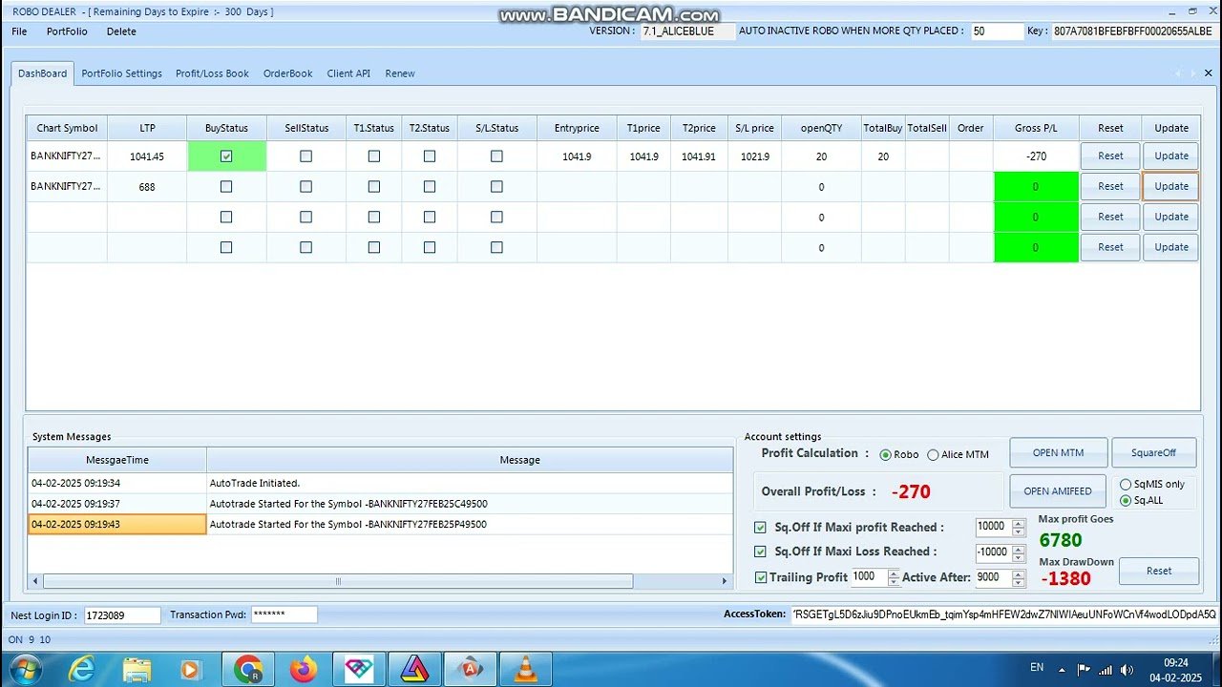This screenshot has height=687, width=1222.
Task: Click the Nest Login ID field
Action: 123,615
